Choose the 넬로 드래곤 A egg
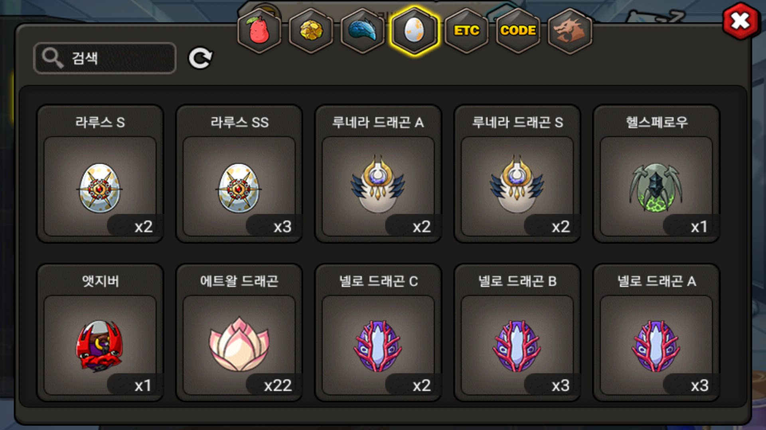This screenshot has height=430, width=766. (x=657, y=332)
